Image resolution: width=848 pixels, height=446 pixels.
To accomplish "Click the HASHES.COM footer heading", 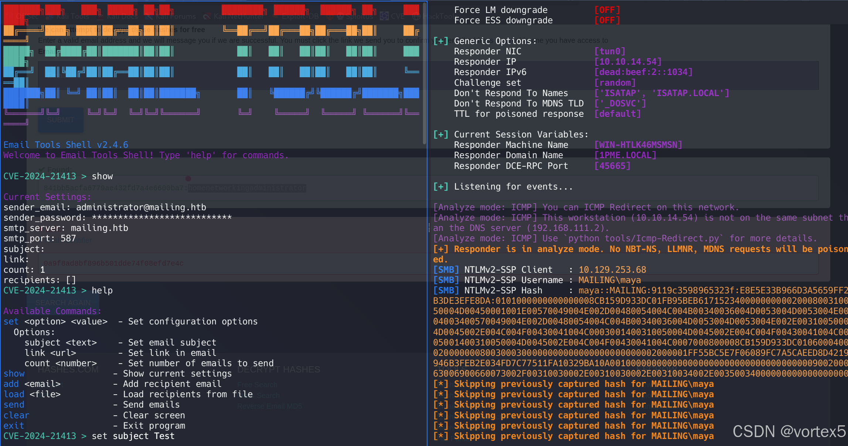I will pyautogui.click(x=68, y=370).
